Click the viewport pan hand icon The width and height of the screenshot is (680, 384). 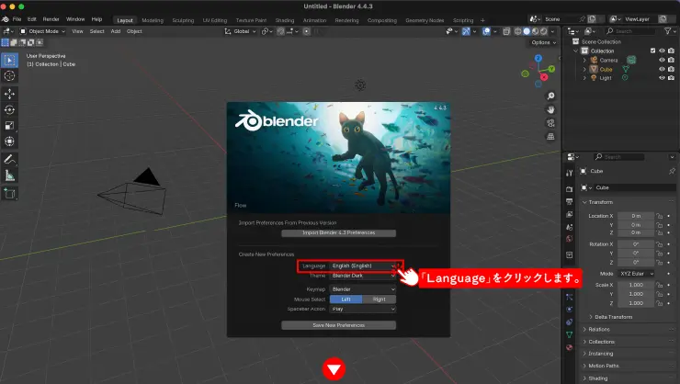[x=550, y=109]
